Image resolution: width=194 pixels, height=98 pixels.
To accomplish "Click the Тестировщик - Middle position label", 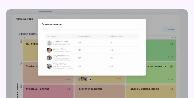I will (62, 51).
